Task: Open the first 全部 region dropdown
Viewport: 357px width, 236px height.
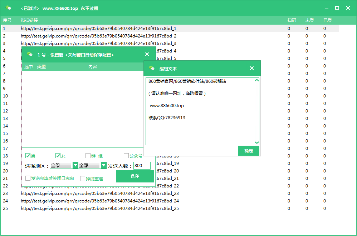Action: click(75, 165)
